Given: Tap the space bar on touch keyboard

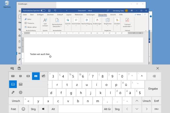Looking at the screenshot, I should tap(80, 109).
